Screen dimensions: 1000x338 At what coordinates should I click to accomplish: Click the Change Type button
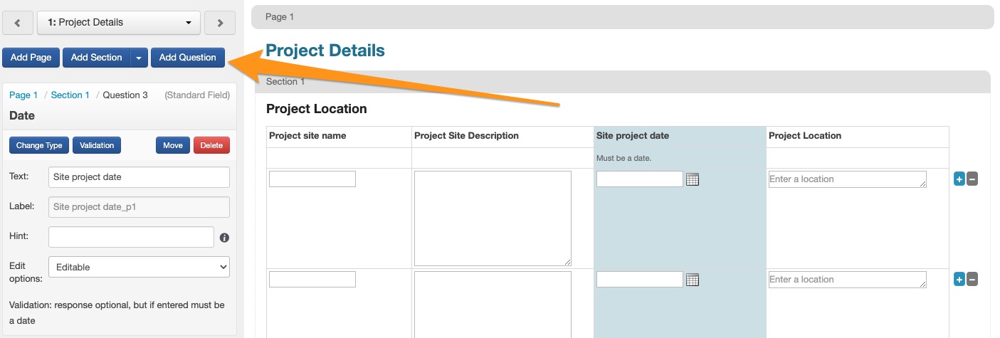pos(39,145)
